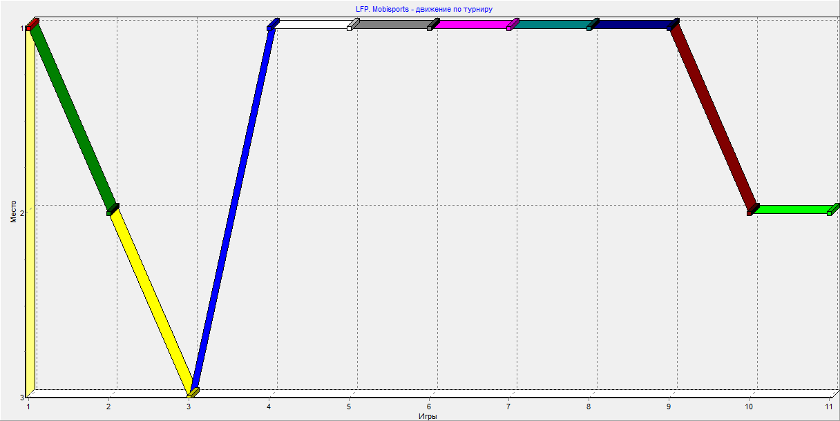Click the white segment between games 4 and 5
The width and height of the screenshot is (840, 421).
[312, 25]
